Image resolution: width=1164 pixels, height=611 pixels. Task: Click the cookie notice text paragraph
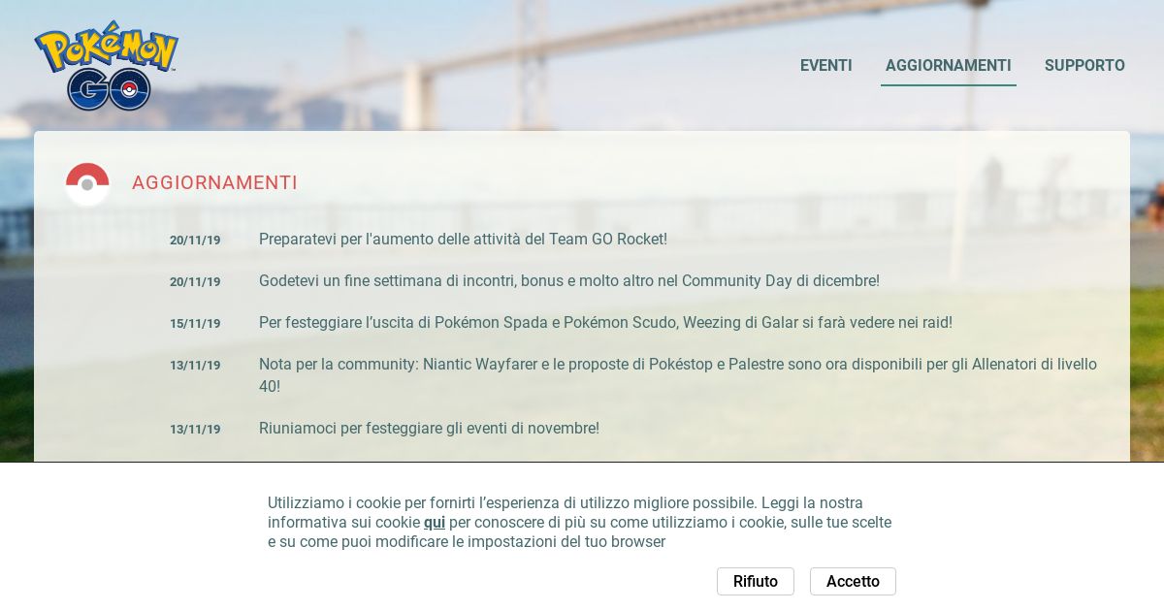[x=580, y=523]
